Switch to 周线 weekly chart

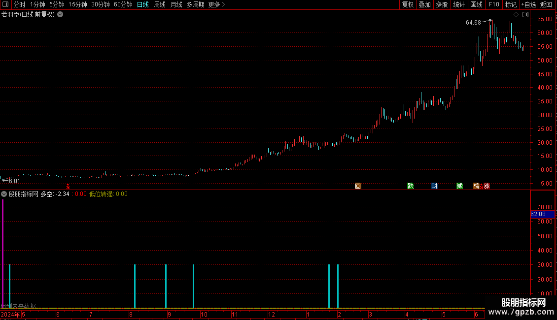click(160, 4)
